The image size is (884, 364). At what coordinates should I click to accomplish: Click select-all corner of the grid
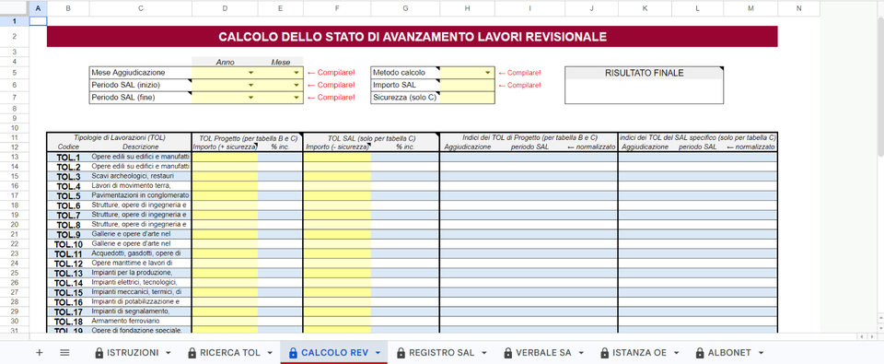coord(14,8)
